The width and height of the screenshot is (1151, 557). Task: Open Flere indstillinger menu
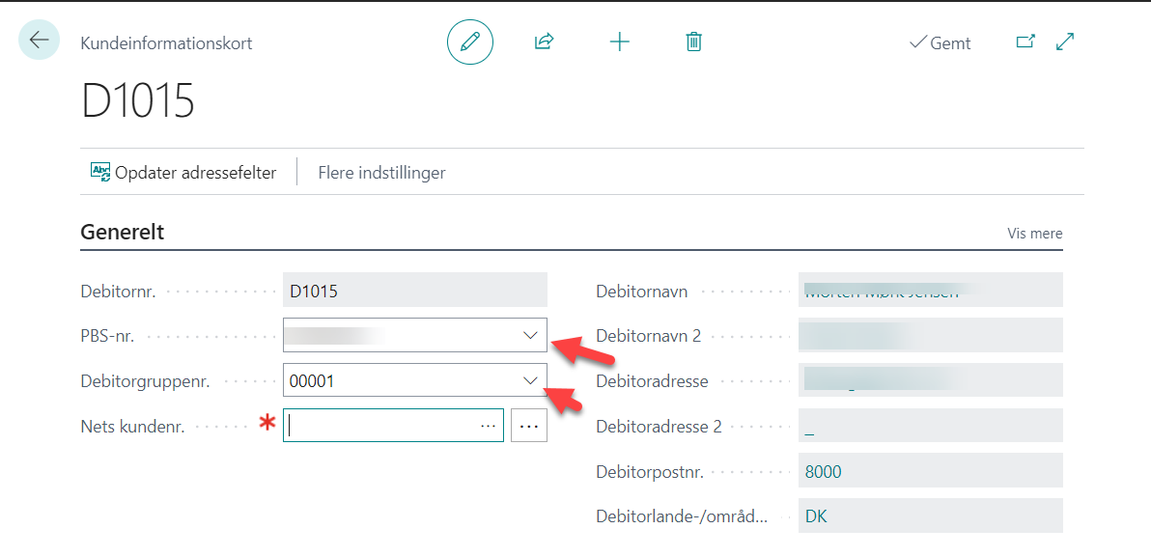pyautogui.click(x=381, y=173)
